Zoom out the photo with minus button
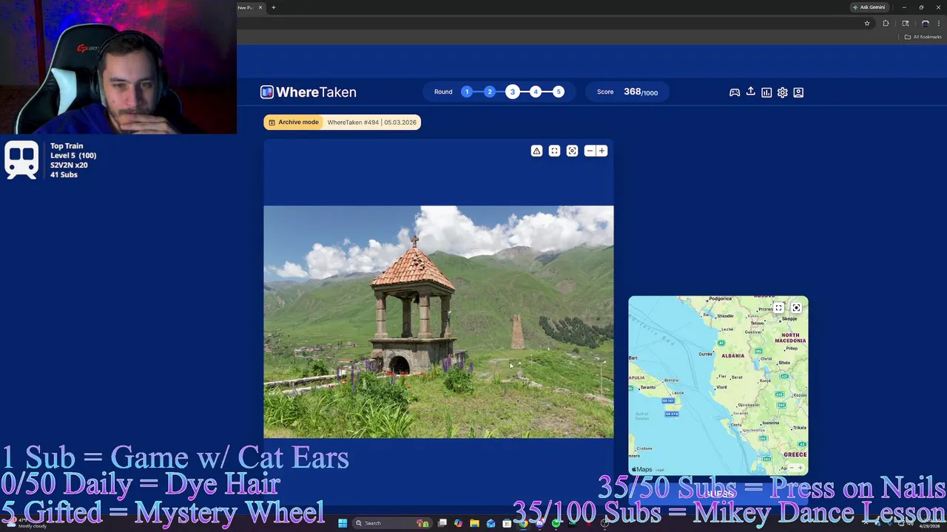The width and height of the screenshot is (947, 532). coord(590,151)
